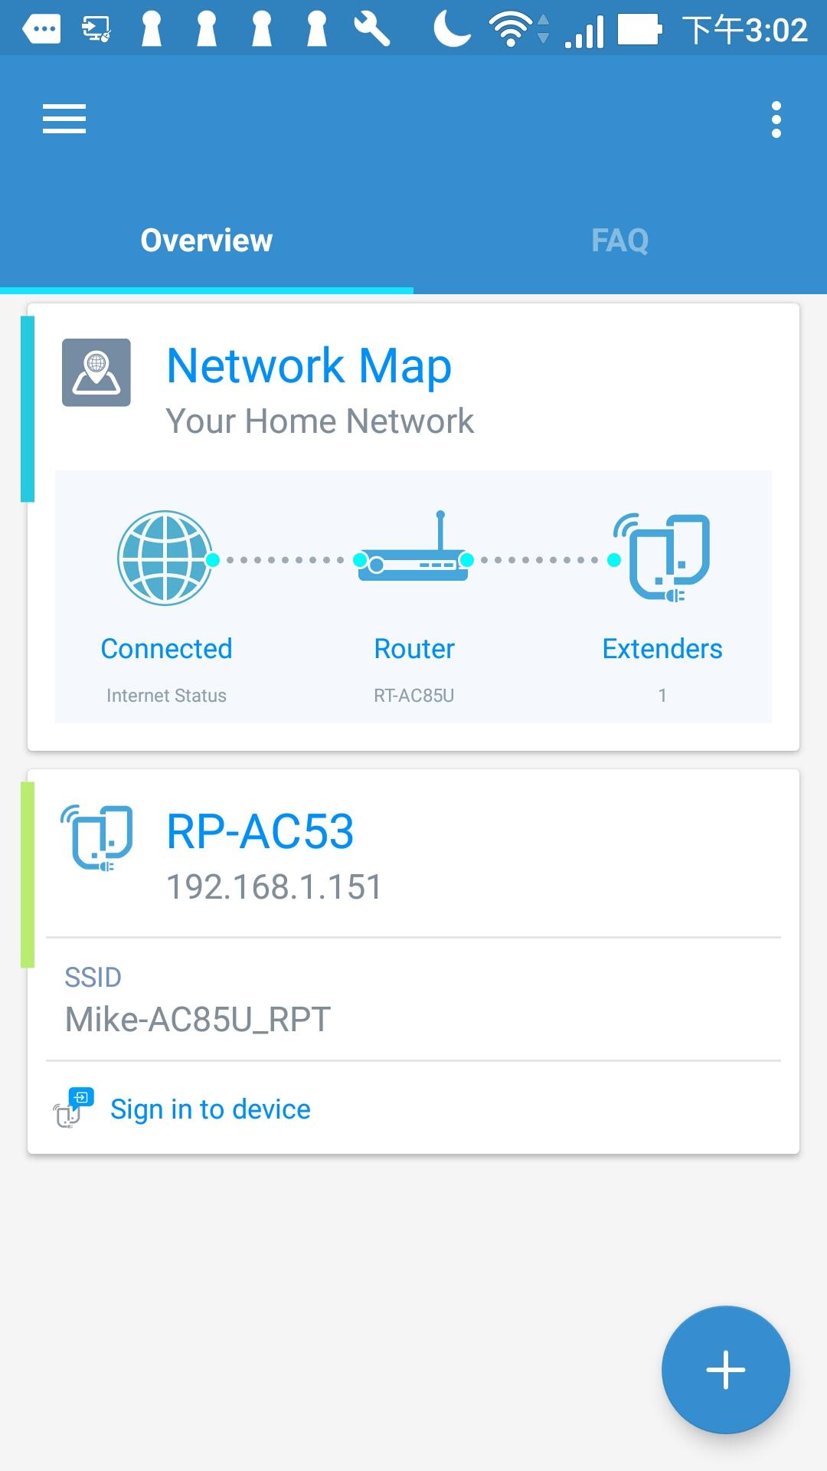Switch to the Overview tab

(x=207, y=241)
